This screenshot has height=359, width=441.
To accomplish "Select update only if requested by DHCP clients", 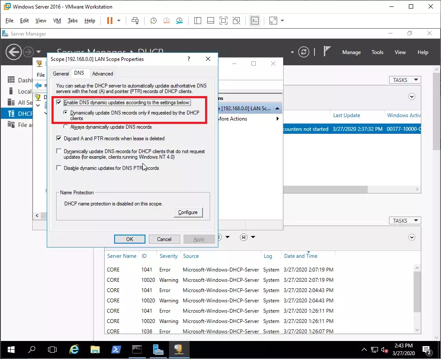I will point(66,112).
